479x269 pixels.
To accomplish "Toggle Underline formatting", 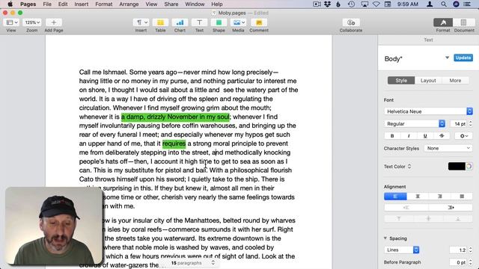I will (x=425, y=136).
